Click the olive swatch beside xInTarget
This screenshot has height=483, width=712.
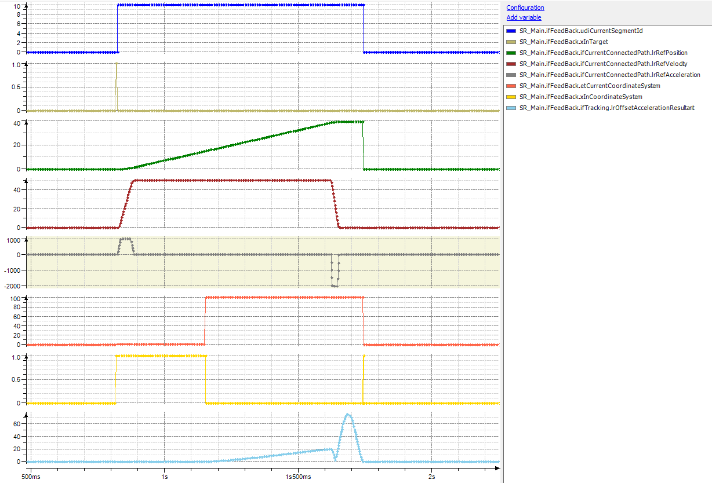(x=511, y=42)
